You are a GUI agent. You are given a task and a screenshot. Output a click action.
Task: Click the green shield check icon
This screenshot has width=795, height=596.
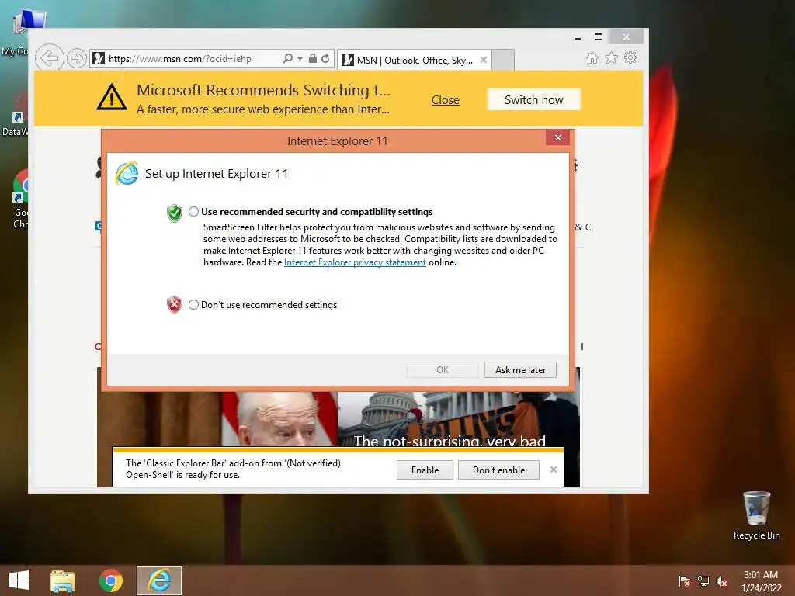175,213
